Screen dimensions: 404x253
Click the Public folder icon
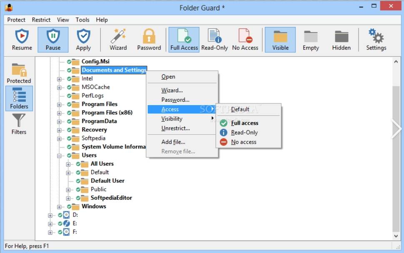pos(85,189)
